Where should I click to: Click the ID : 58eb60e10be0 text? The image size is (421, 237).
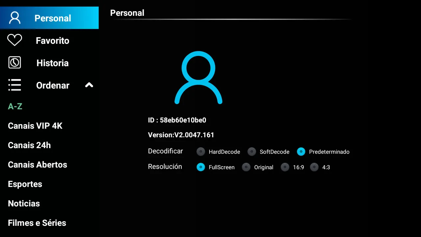177,120
